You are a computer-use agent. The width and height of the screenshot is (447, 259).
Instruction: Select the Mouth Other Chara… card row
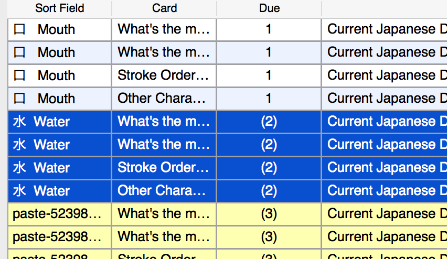pyautogui.click(x=162, y=99)
